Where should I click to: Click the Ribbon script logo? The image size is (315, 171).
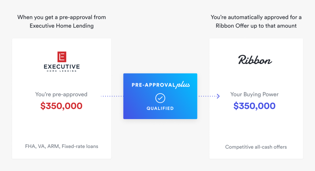tap(255, 60)
